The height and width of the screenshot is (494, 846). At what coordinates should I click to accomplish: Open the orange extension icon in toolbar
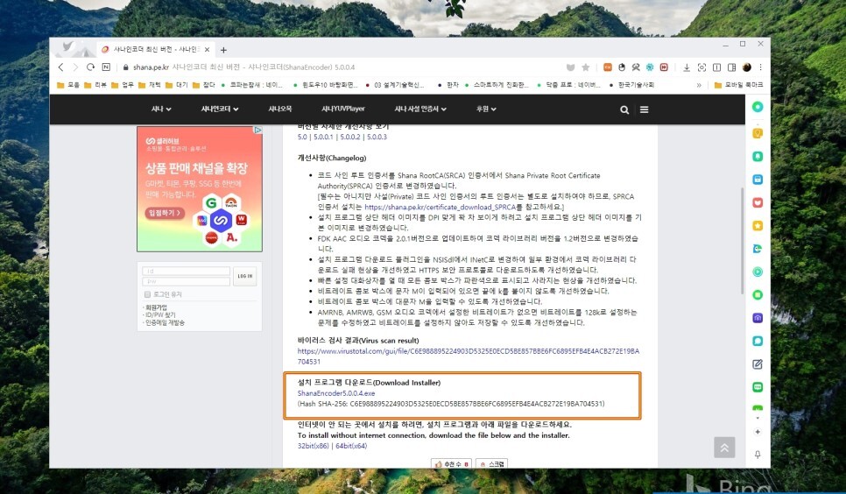608,67
